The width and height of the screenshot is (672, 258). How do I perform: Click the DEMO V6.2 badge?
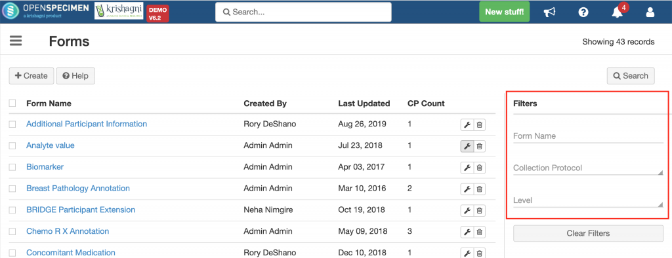click(158, 13)
